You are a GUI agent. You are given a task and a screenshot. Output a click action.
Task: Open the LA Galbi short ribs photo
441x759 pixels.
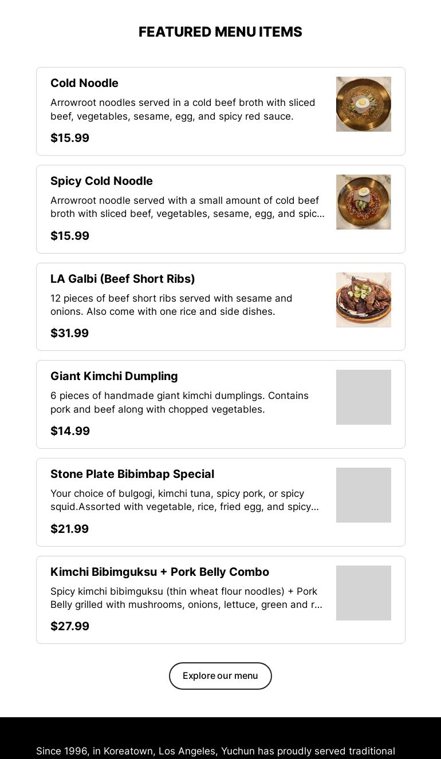[363, 300]
